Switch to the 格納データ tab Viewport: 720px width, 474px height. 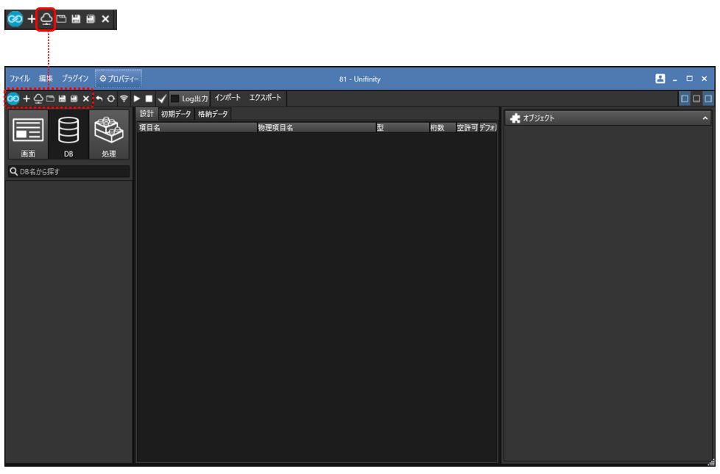point(213,114)
